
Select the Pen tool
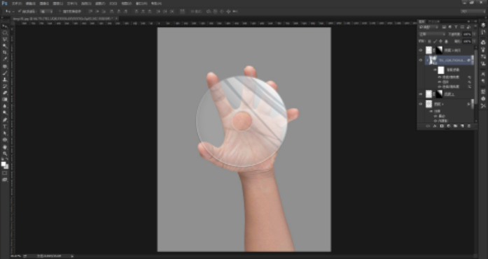coord(5,120)
